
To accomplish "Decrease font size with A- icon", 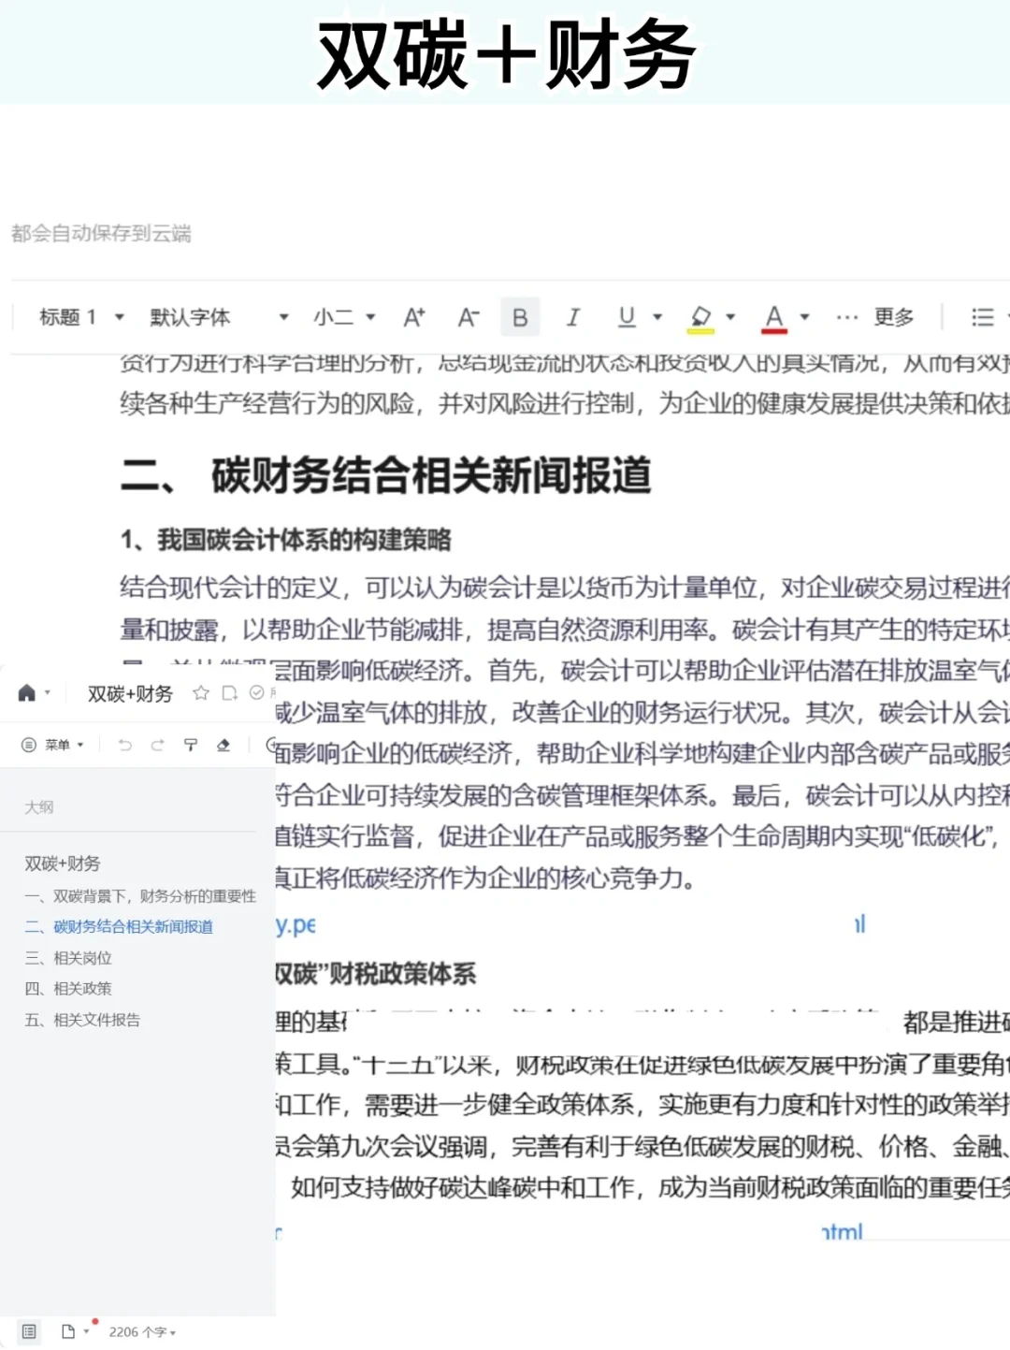I will pyautogui.click(x=469, y=317).
